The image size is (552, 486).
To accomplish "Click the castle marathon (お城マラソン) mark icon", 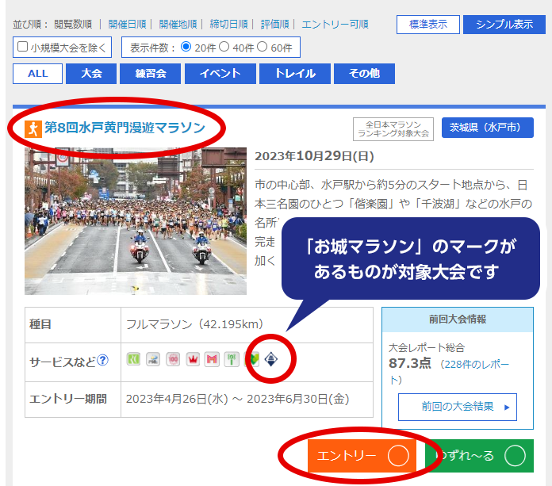I will pos(270,360).
